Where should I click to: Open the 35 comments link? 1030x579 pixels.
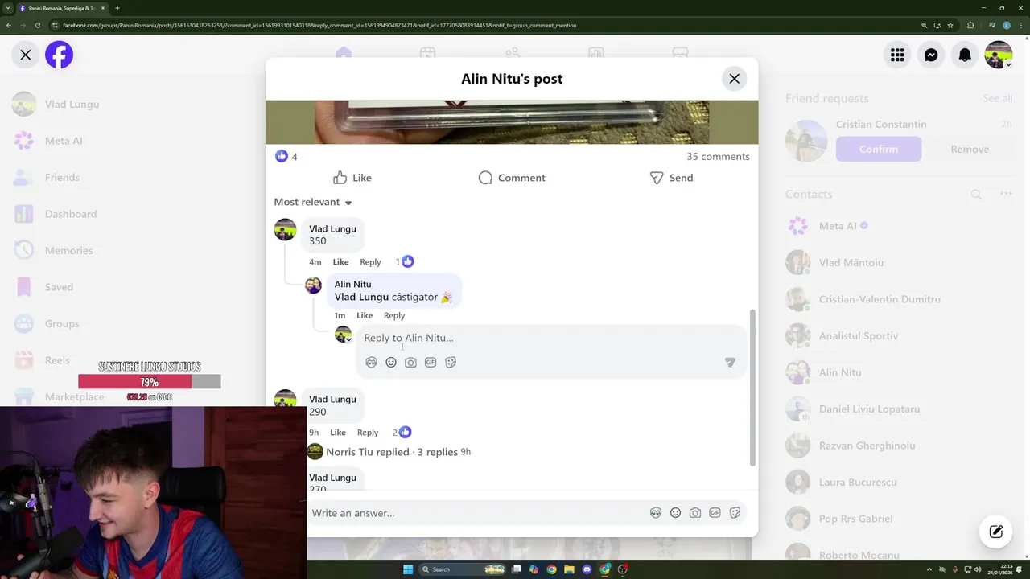coord(718,156)
